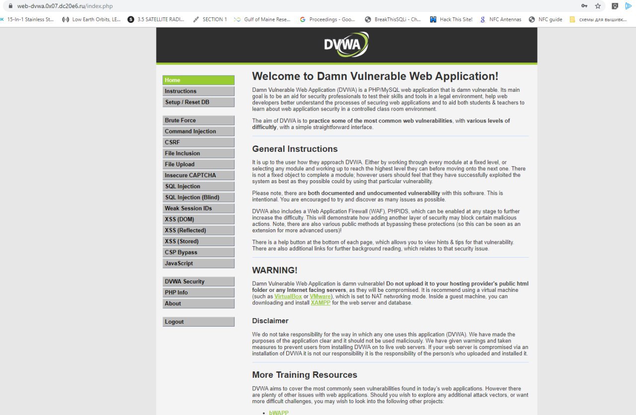Screen dimensions: 636x415
Task: Bookmark this page with the star icon
Action: (598, 6)
